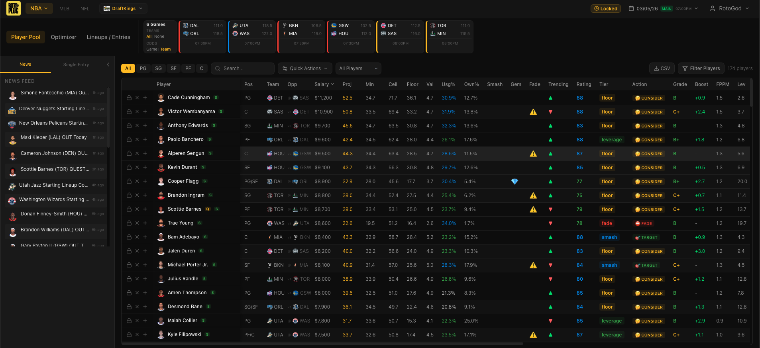Filter positions by PG
This screenshot has width=760, height=348.
143,68
